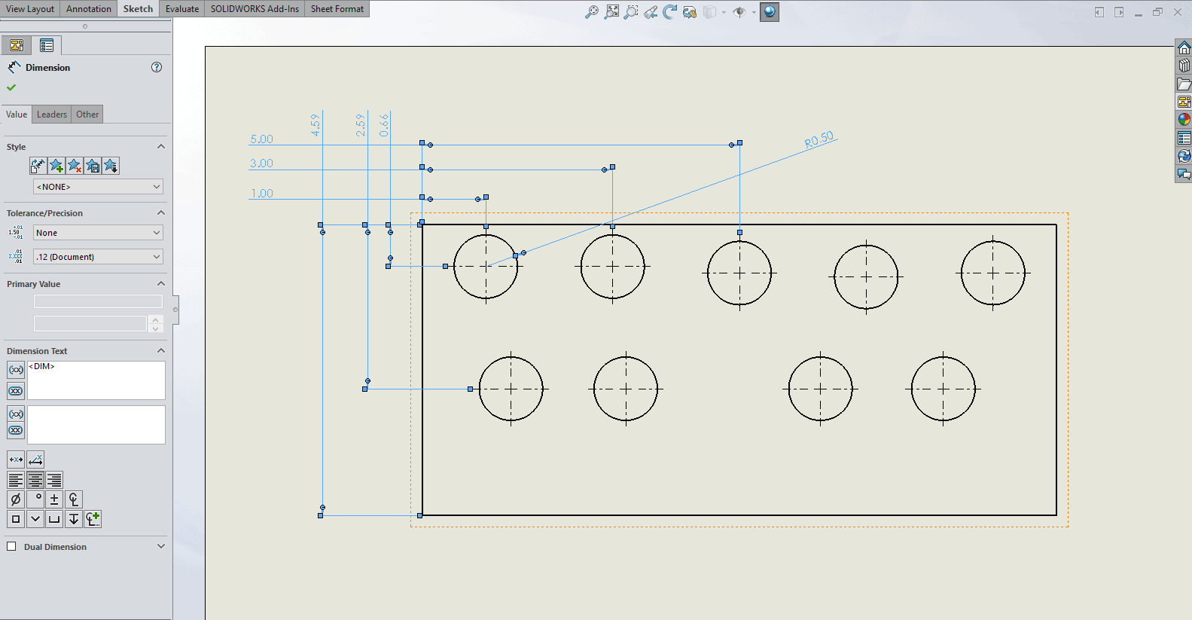Viewport: 1192px width, 620px height.
Task: Toggle Center Dimension button
Action: [16, 460]
